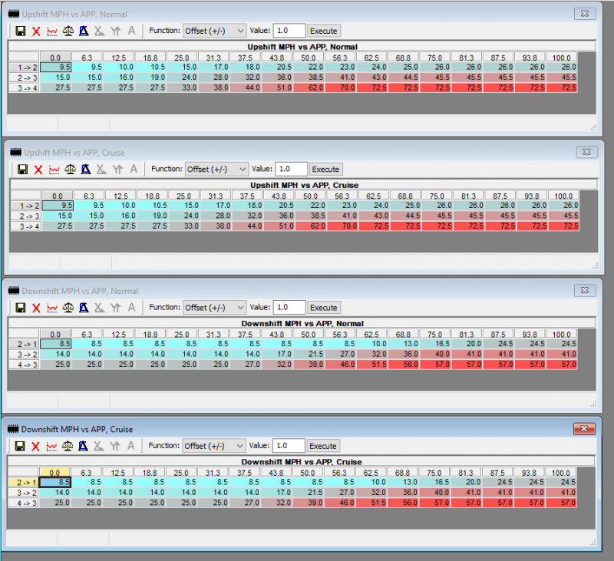The image size is (614, 561).
Task: Open Function dropdown in Upshift Normal window
Action: pos(215,31)
